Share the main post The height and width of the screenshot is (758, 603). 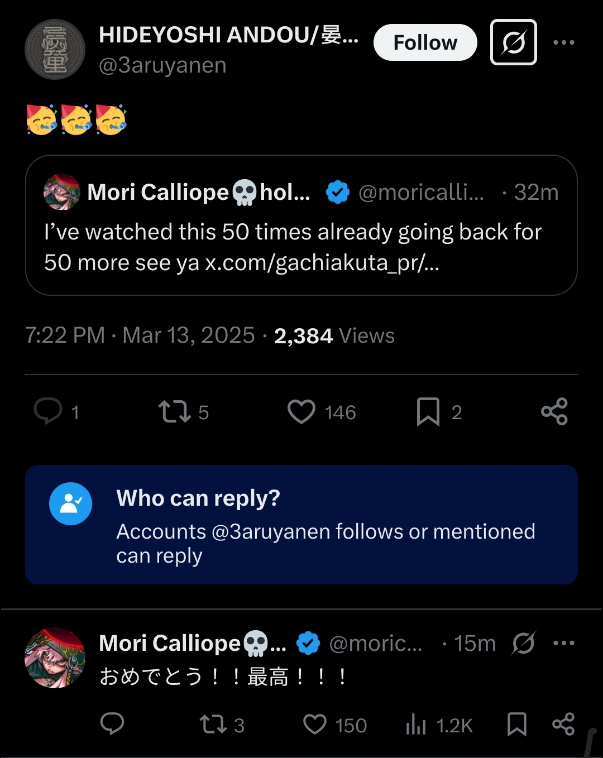[x=554, y=411]
